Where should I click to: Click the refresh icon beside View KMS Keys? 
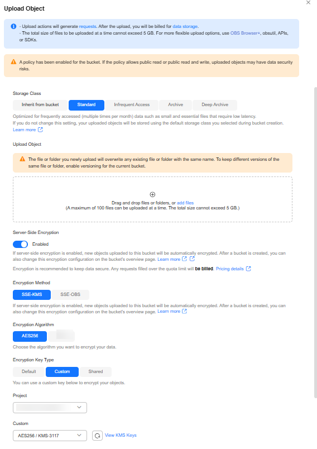(97, 436)
